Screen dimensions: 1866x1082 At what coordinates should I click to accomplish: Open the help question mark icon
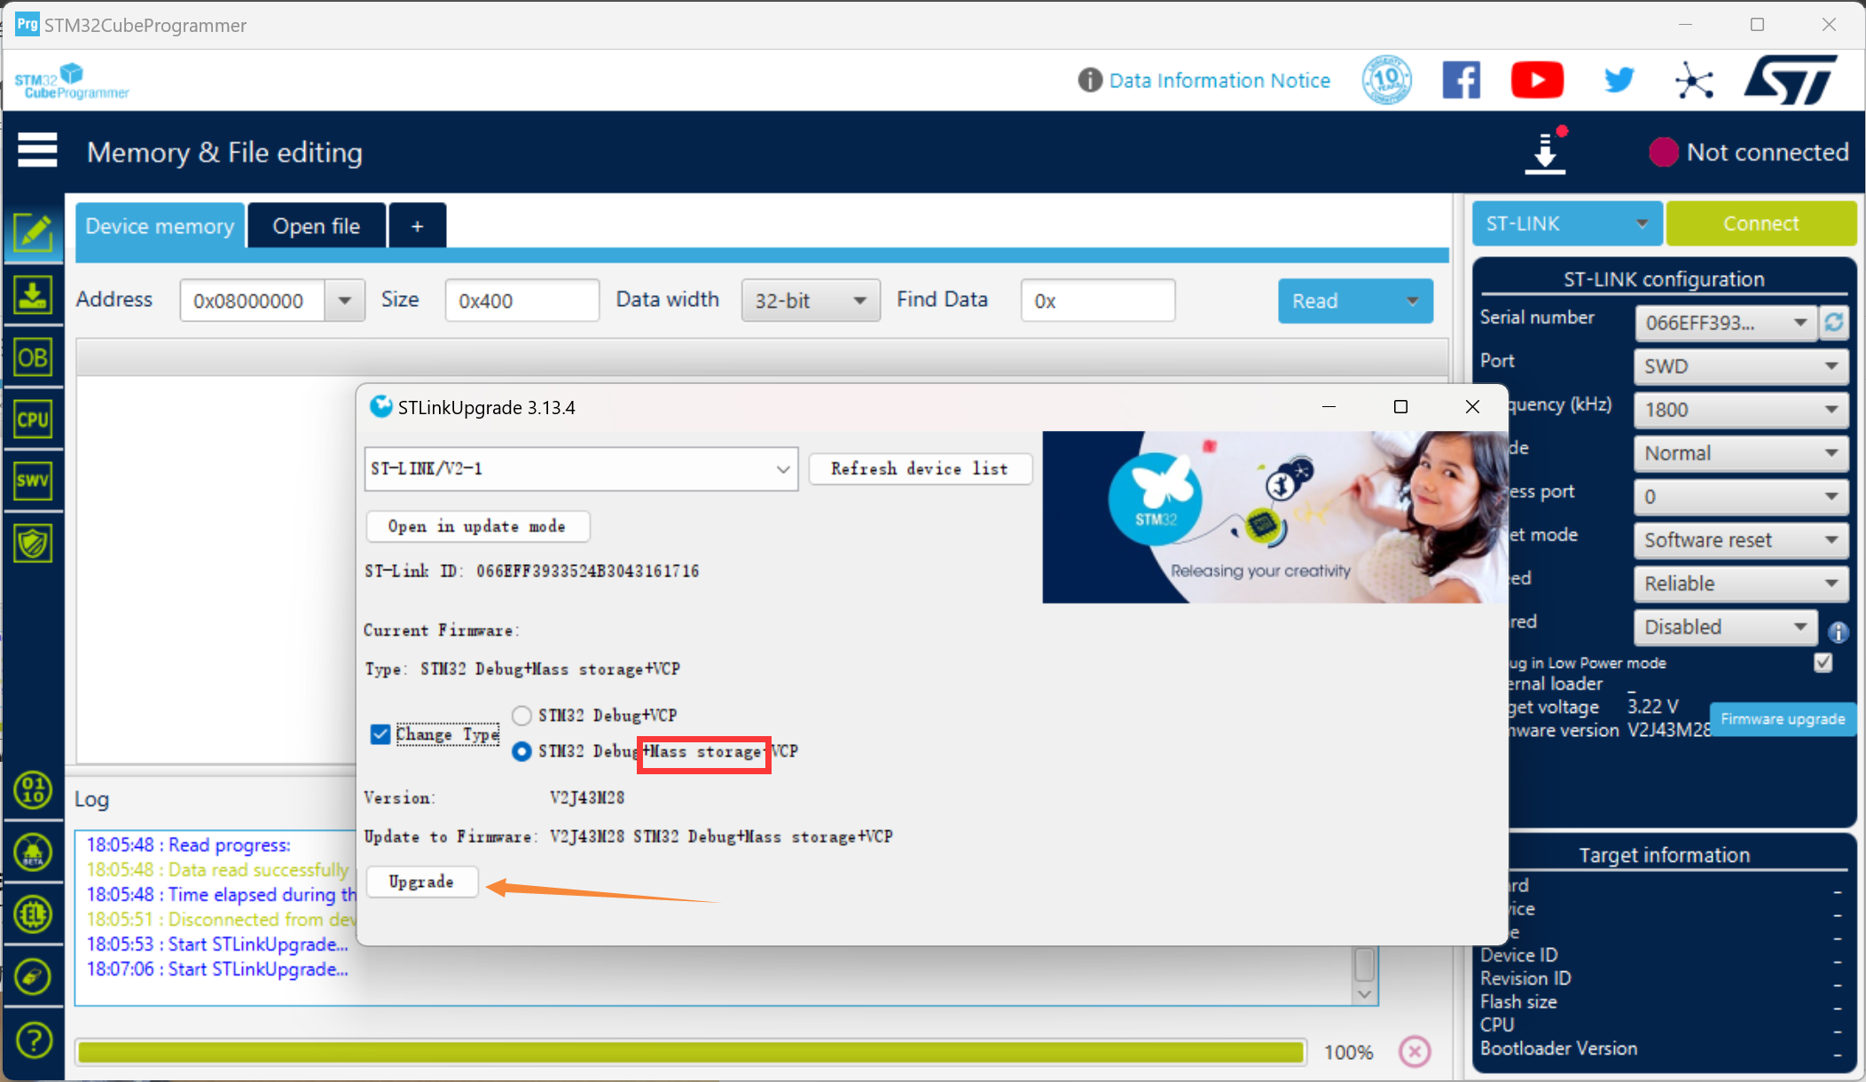pos(34,1039)
